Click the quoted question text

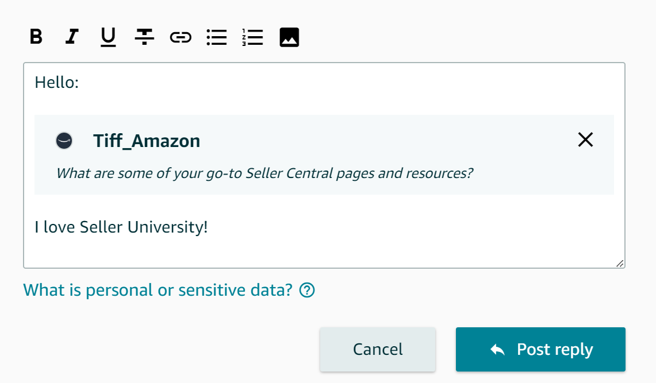[x=264, y=173]
